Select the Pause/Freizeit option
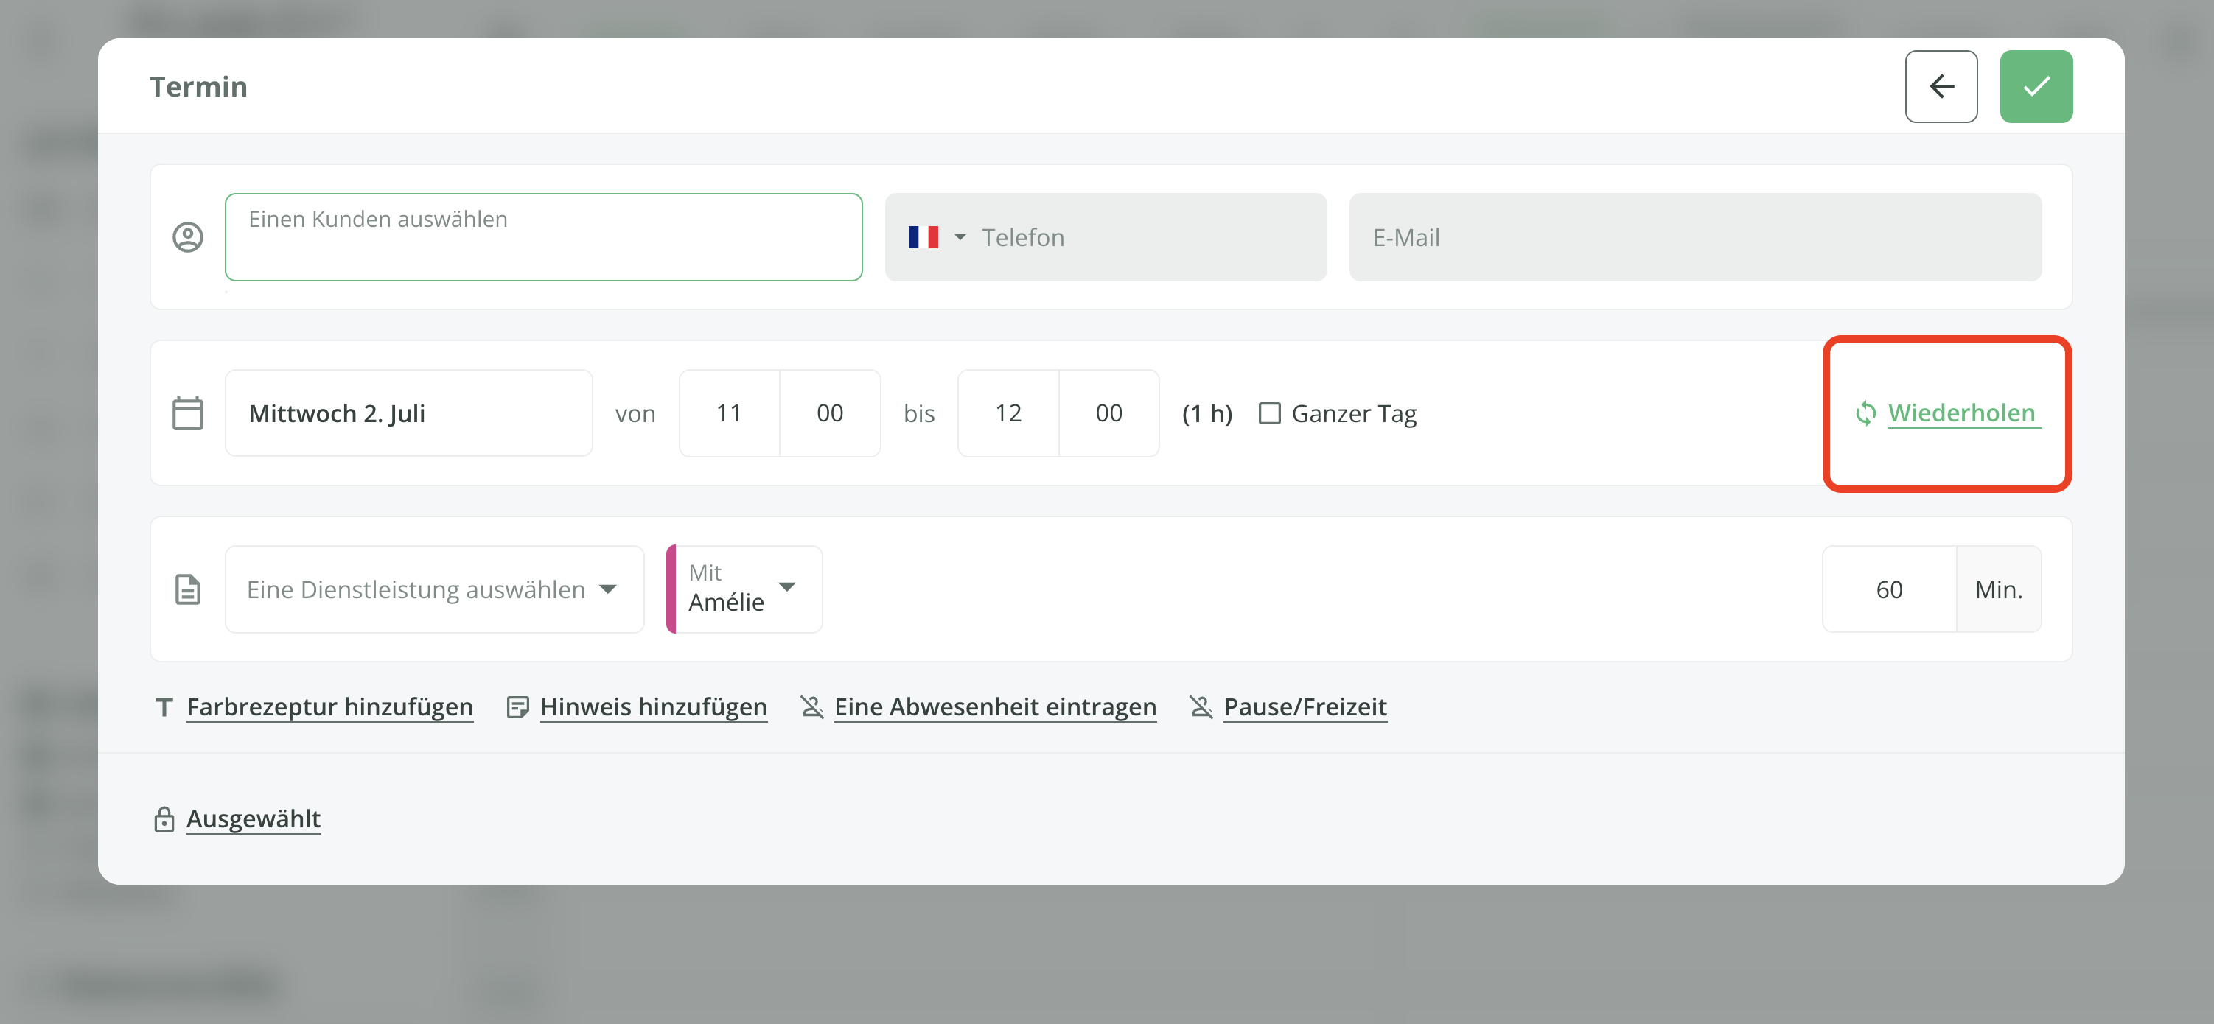Image resolution: width=2214 pixels, height=1024 pixels. point(1304,706)
